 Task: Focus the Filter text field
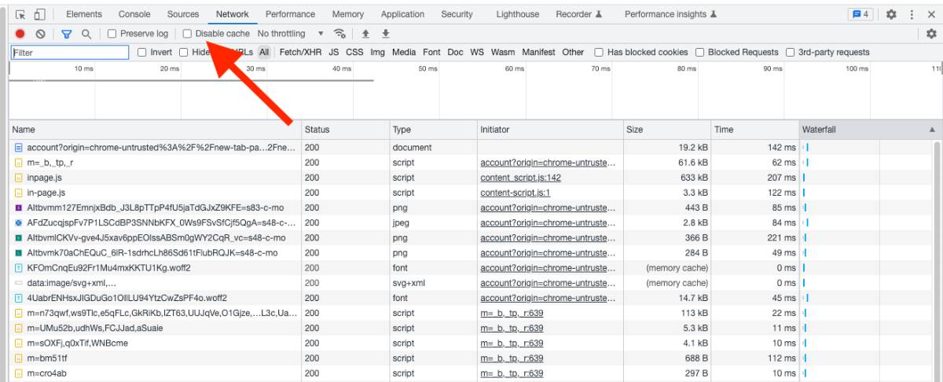[70, 53]
